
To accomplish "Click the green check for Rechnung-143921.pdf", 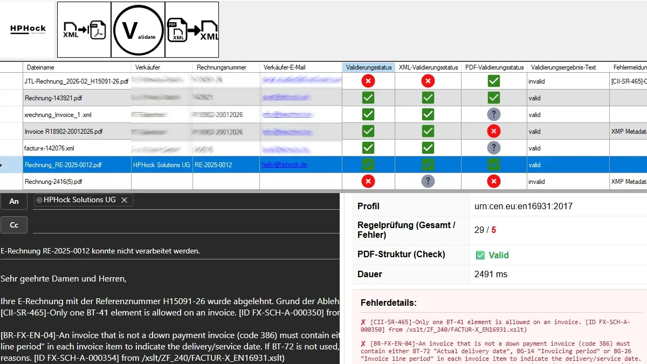I will click(368, 98).
